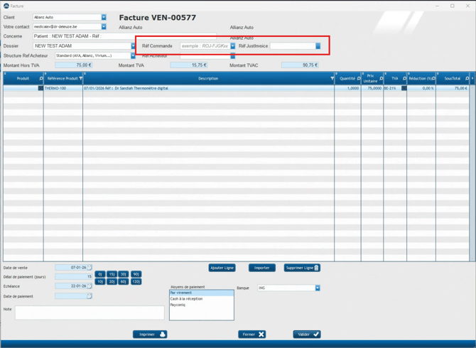Click Valider to confirm the invoice

click(x=307, y=334)
